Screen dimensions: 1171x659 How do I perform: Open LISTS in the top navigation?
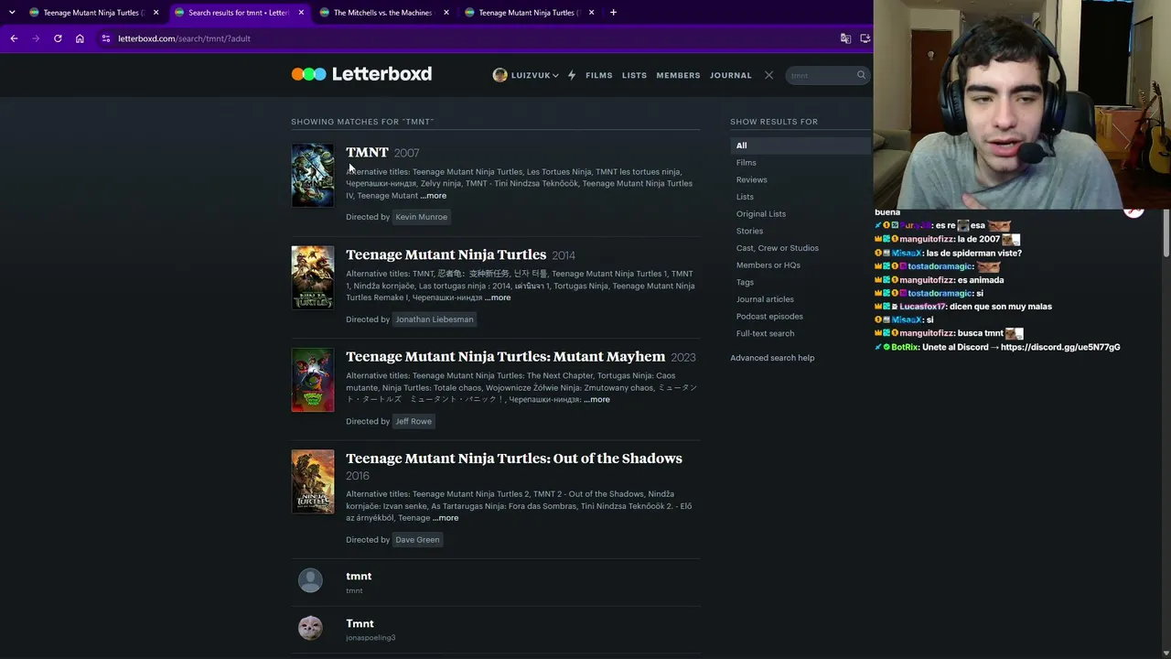click(x=634, y=75)
